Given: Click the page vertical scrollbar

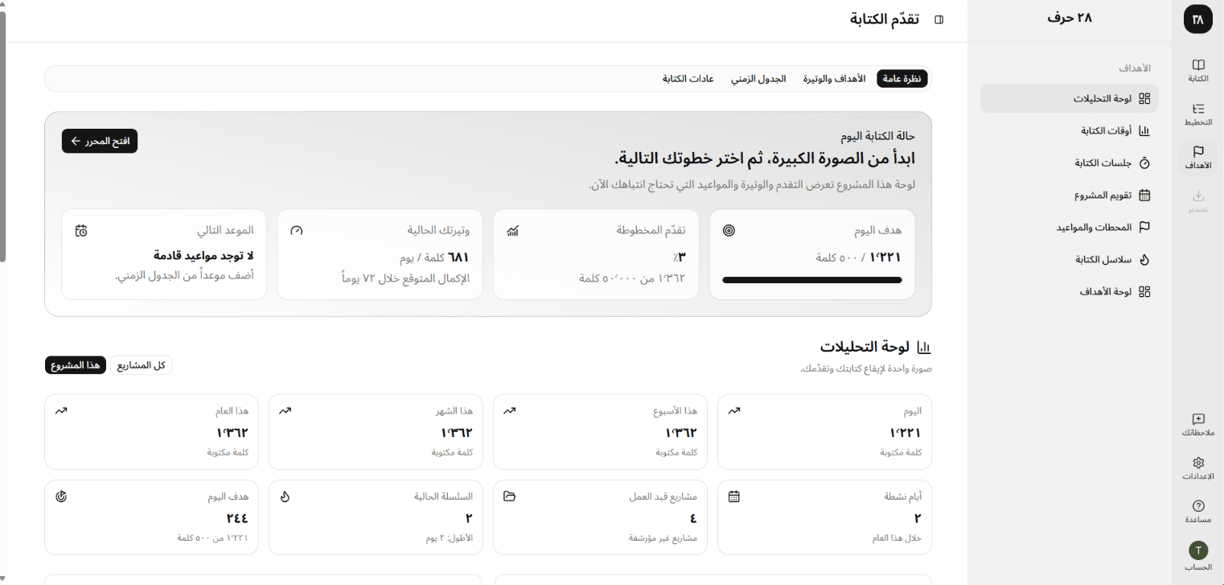Looking at the screenshot, I should 3,137.
